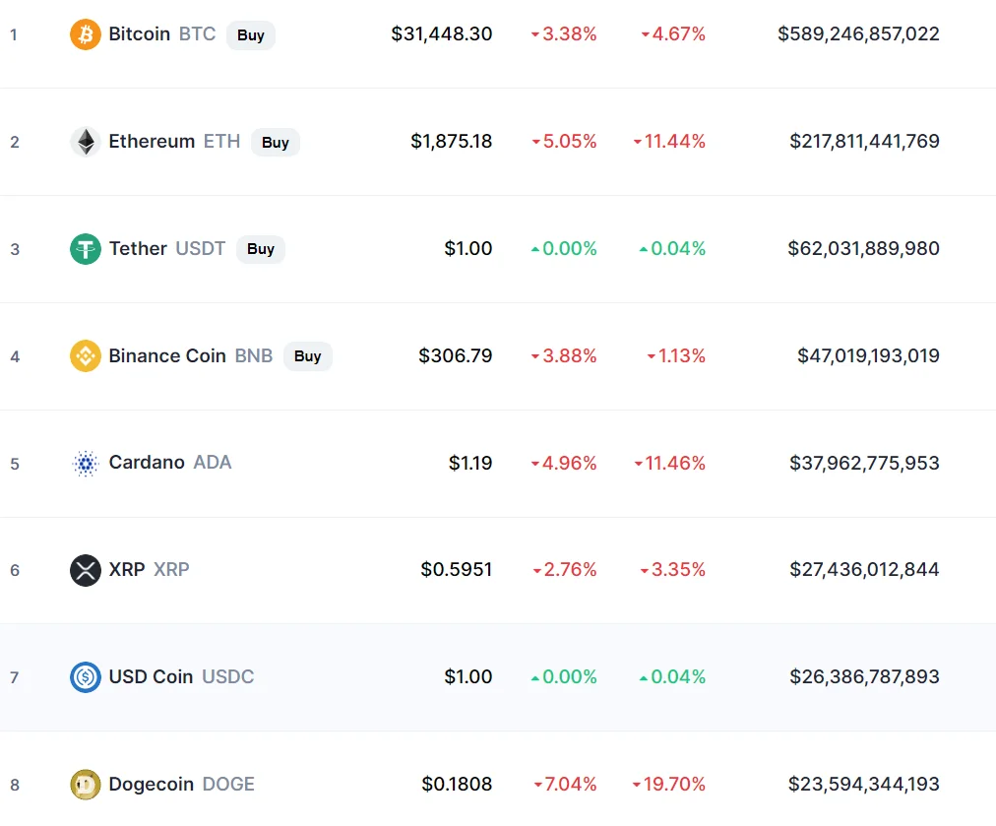Open the Dogecoin coin name link
The height and width of the screenshot is (826, 996).
[x=152, y=784]
